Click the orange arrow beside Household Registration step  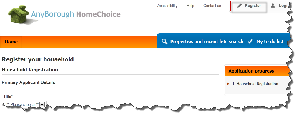click(x=228, y=84)
